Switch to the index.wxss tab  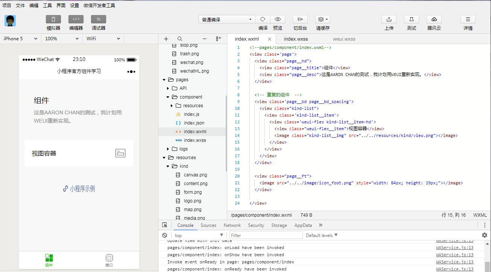[296, 39]
